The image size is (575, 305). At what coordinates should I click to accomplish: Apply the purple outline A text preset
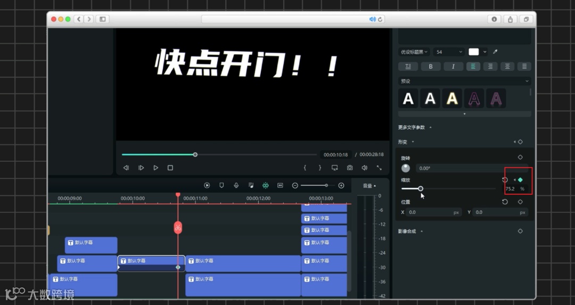(474, 98)
